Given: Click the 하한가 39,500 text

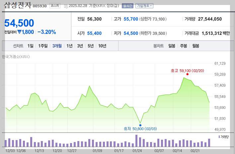Looking at the screenshot, I should click(153, 33).
